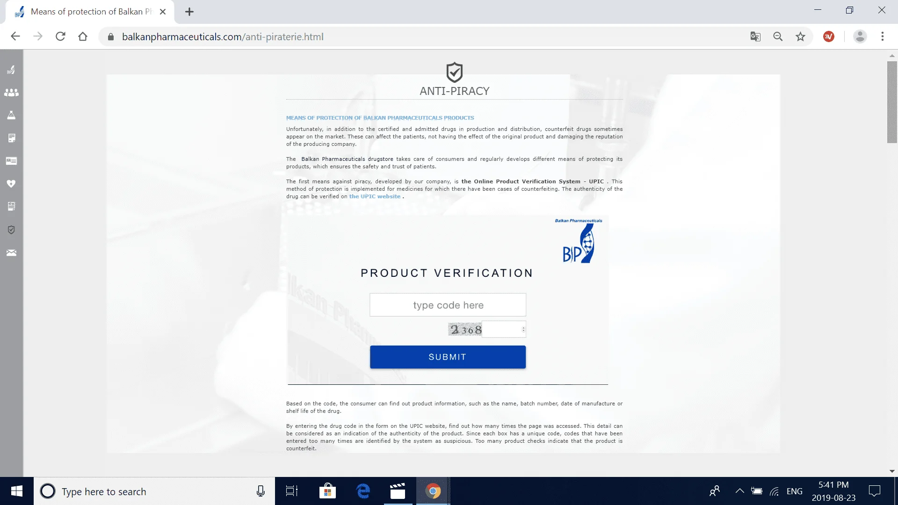The width and height of the screenshot is (898, 505).
Task: Click the Means of Protection heading
Action: [380, 118]
